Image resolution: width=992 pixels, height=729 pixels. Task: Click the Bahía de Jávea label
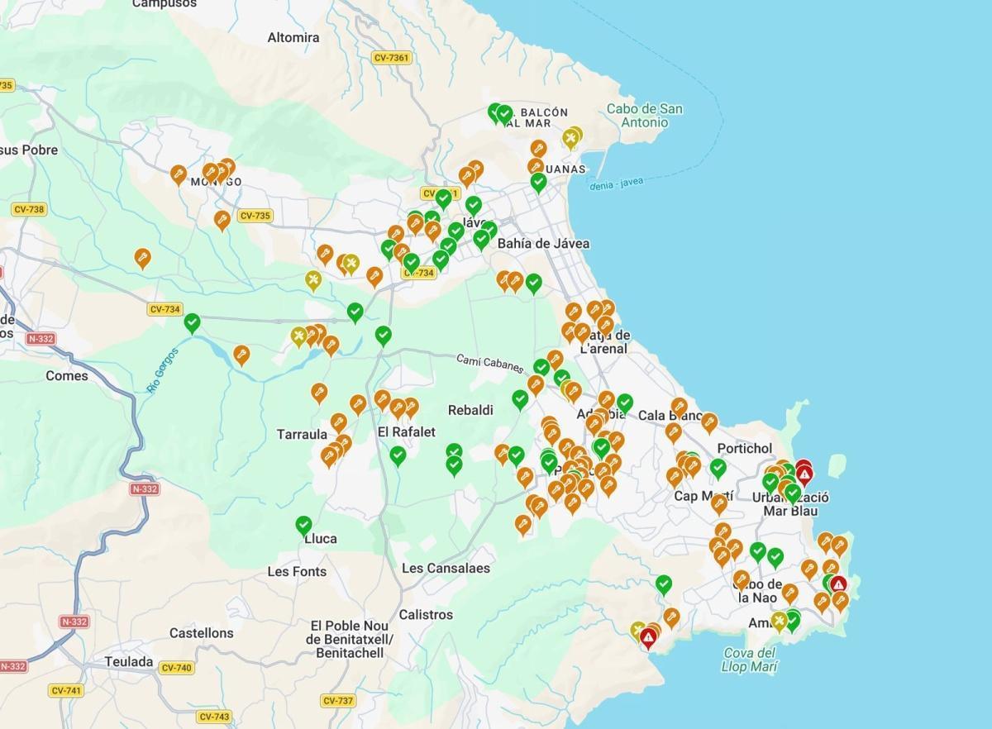click(544, 244)
